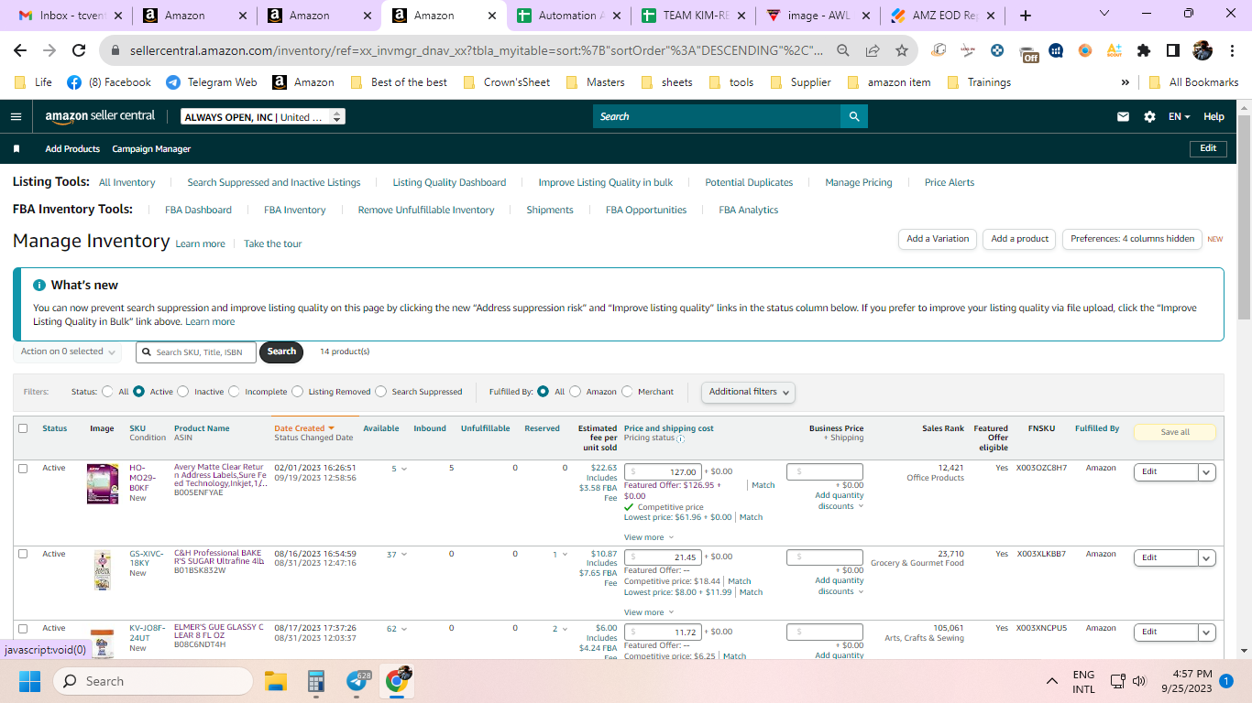
Task: Filter Fulfilled By Merchant
Action: (x=627, y=392)
